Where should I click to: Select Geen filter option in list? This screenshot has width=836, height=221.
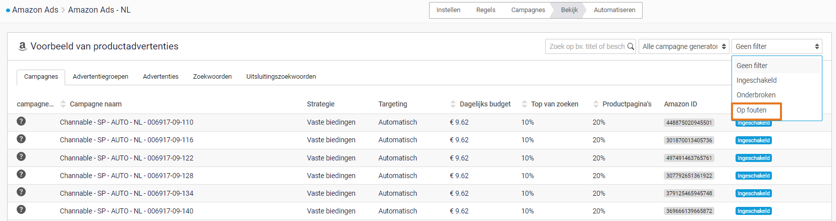pos(777,66)
